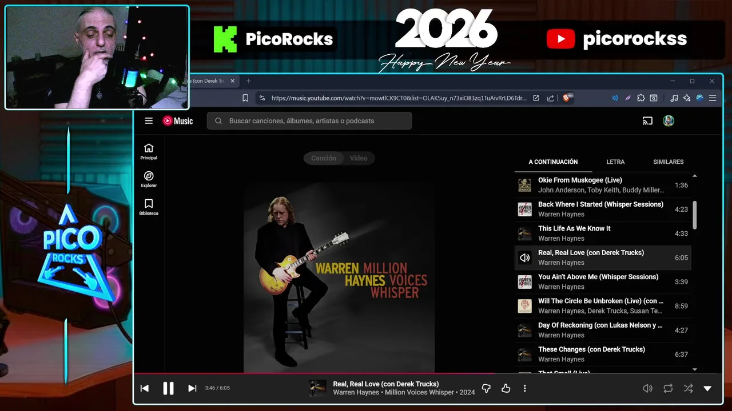
Task: Play Day Of Reckoning in queue
Action: point(603,330)
